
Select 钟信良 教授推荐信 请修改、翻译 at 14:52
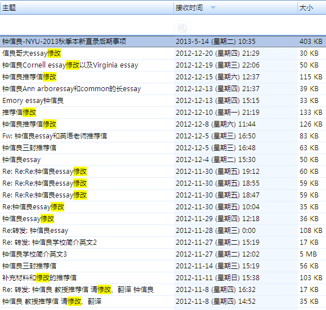163,302
